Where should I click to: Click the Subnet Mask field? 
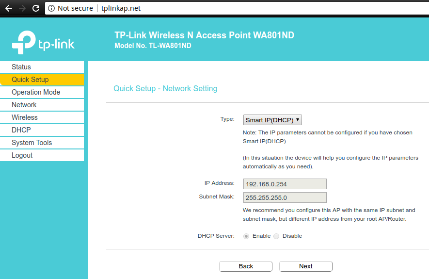click(x=285, y=197)
